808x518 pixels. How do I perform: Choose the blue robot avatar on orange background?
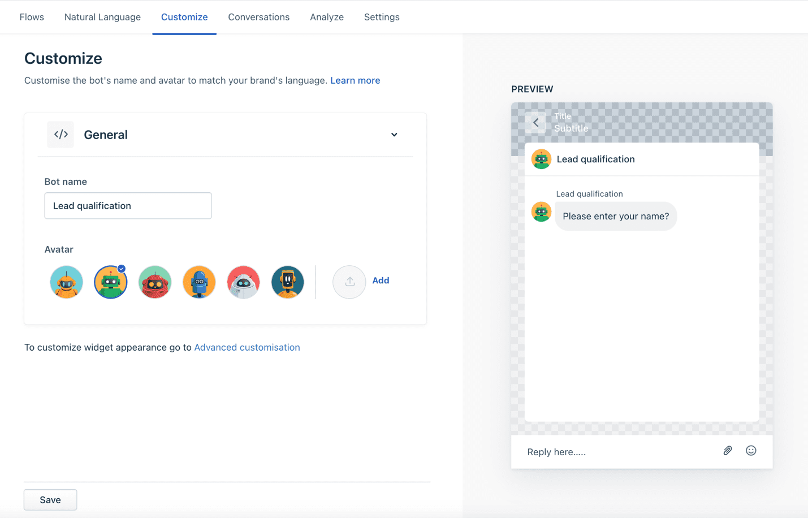pos(199,282)
